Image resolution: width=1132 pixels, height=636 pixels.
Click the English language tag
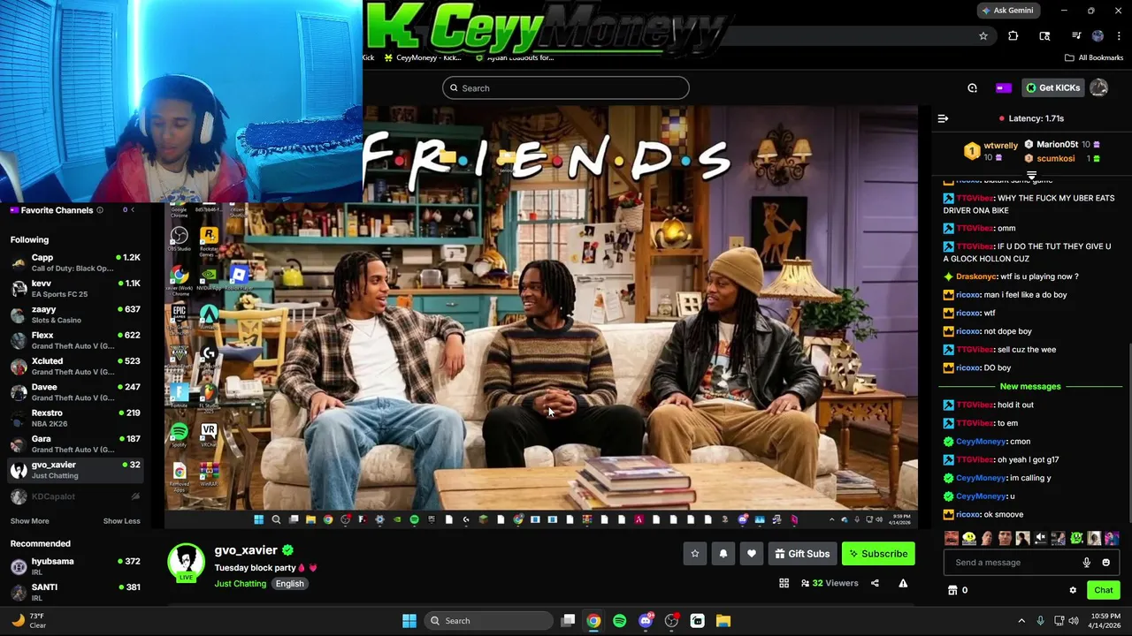pos(289,584)
